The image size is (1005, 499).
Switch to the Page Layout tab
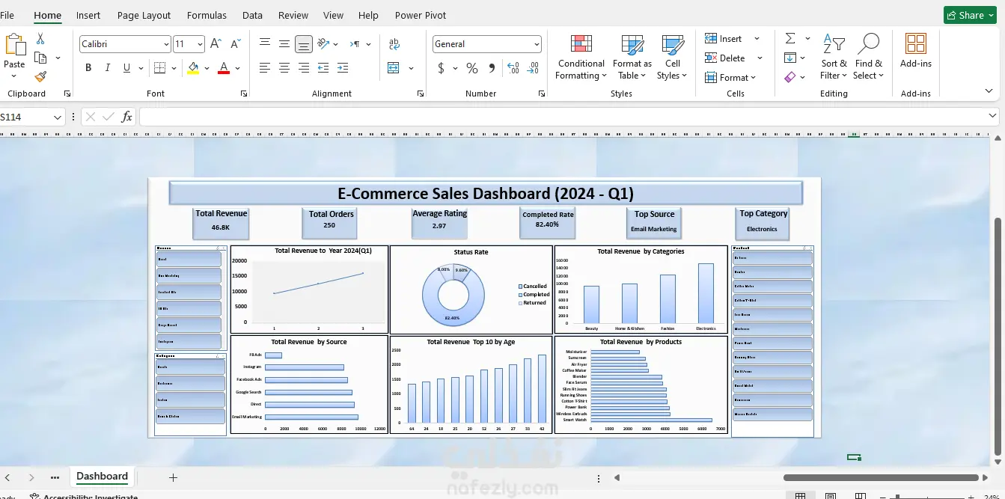point(144,15)
